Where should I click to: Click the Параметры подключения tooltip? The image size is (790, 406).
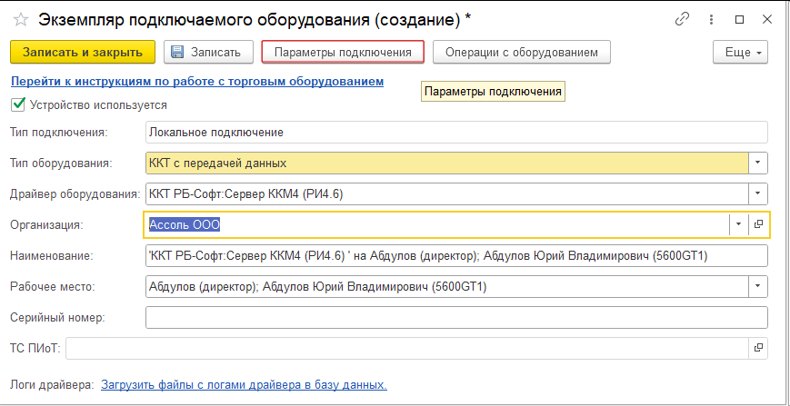coord(494,92)
